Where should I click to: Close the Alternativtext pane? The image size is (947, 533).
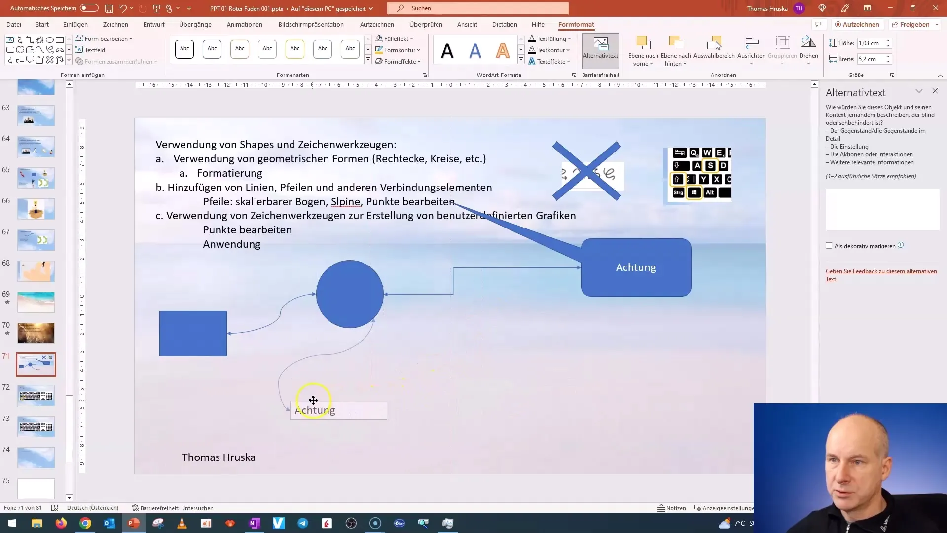[x=935, y=91]
